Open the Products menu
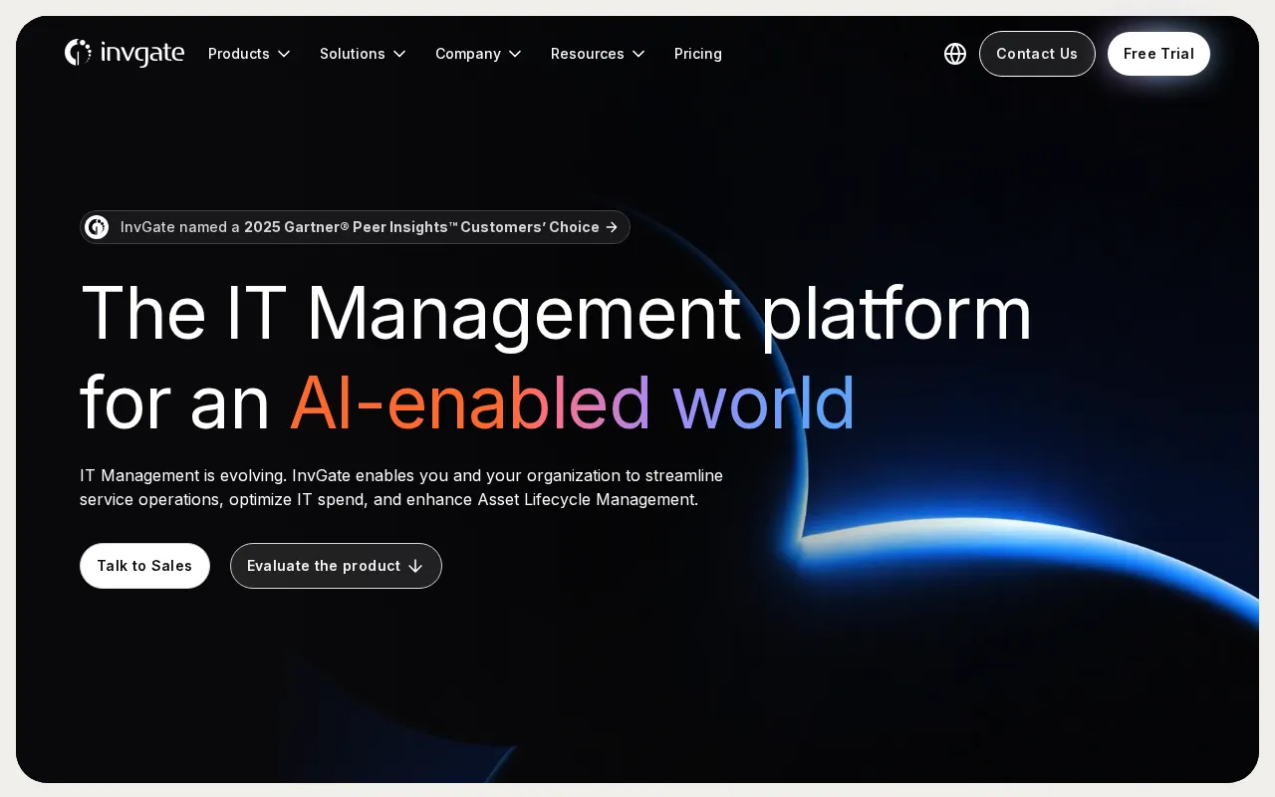Screen dimensions: 1275x797 click(x=249, y=54)
